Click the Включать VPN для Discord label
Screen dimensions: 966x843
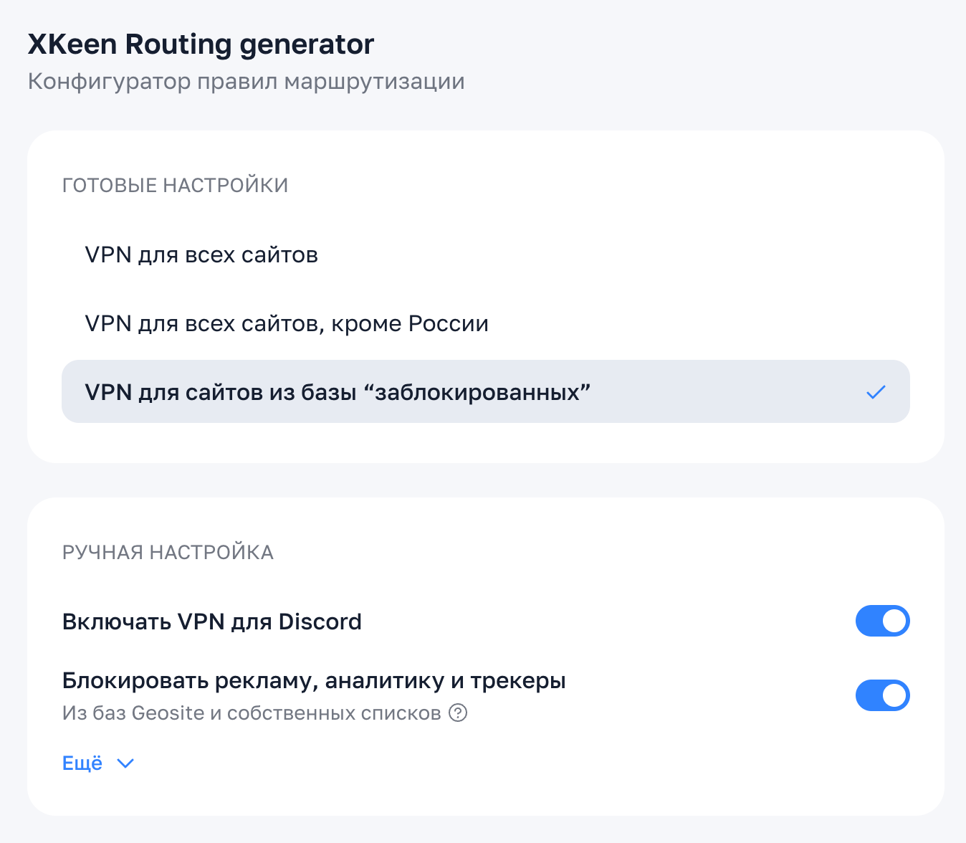(x=211, y=621)
